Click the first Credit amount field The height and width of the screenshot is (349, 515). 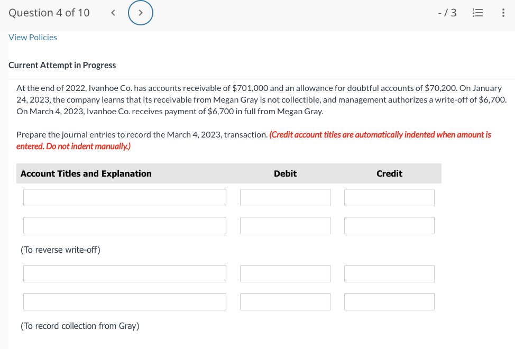(389, 197)
